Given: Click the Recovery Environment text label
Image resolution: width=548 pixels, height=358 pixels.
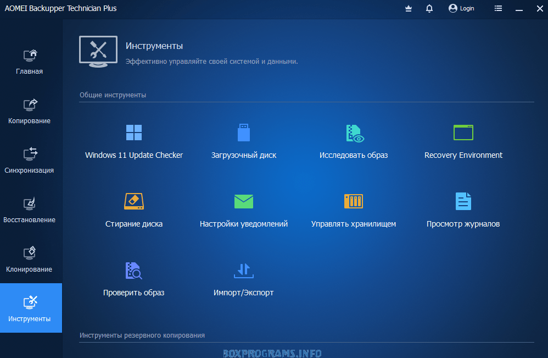Looking at the screenshot, I should tap(463, 155).
